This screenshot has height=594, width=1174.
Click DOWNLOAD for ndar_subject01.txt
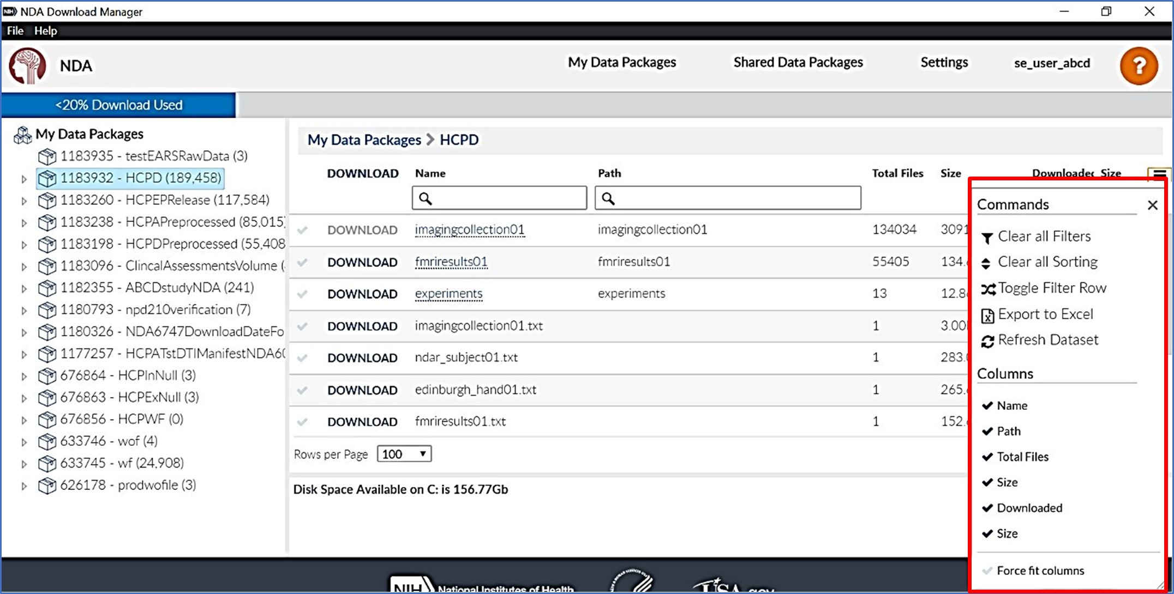pyautogui.click(x=362, y=358)
